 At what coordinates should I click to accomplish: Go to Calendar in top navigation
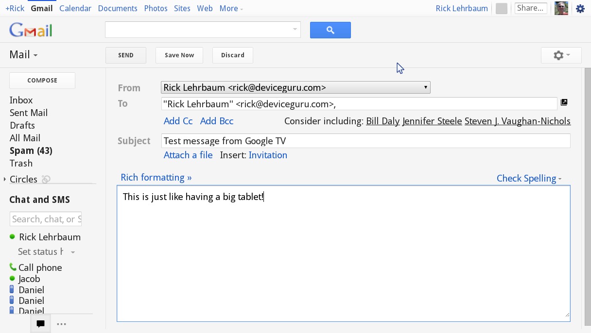click(x=75, y=8)
